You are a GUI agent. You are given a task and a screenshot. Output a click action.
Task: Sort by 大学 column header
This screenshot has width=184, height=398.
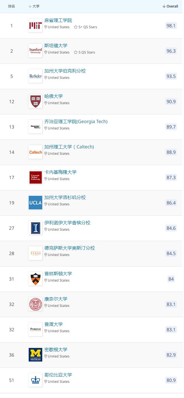click(34, 6)
